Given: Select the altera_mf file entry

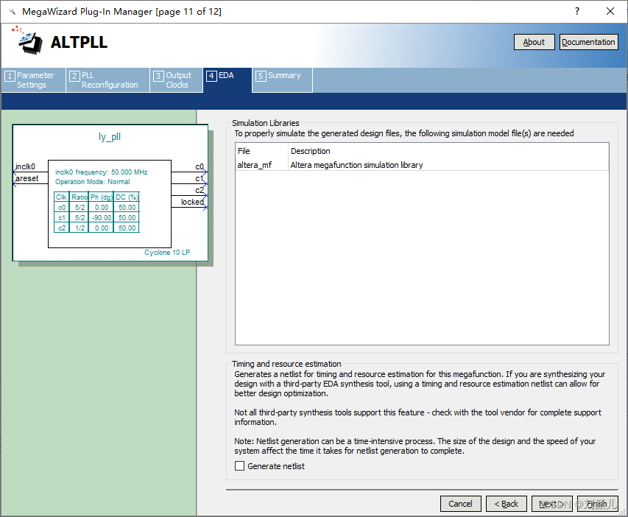Looking at the screenshot, I should click(255, 165).
